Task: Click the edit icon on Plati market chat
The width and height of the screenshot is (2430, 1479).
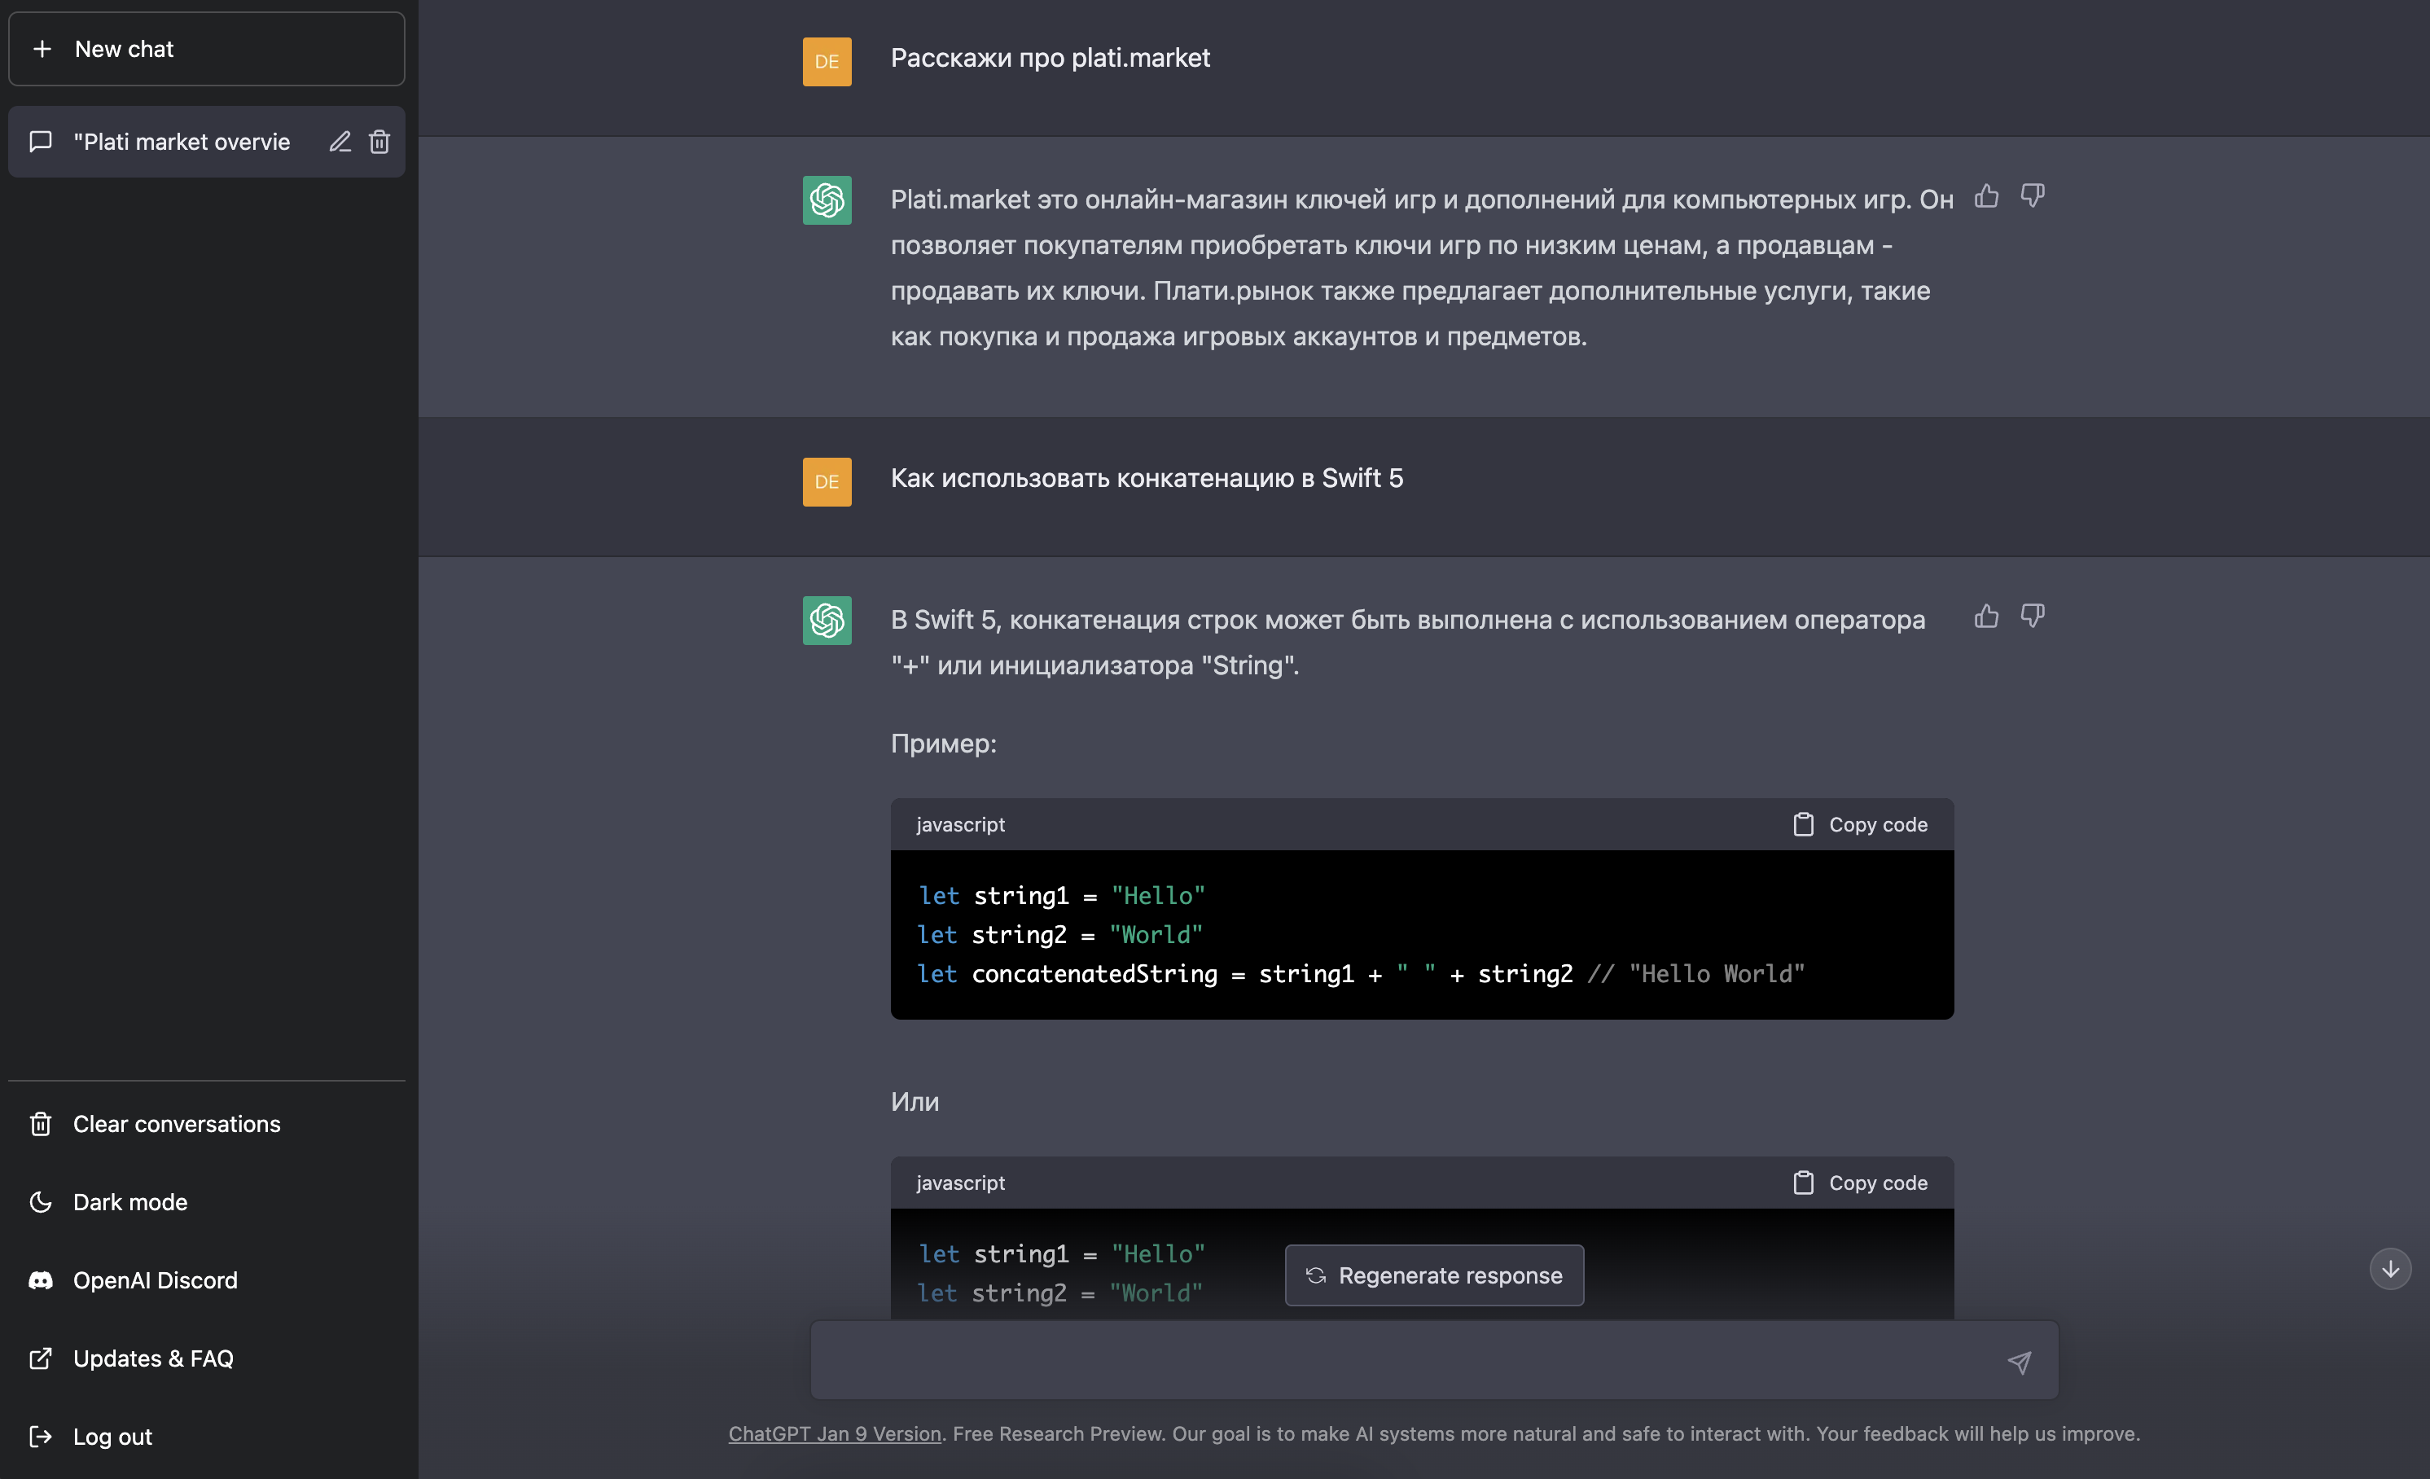Action: point(342,139)
